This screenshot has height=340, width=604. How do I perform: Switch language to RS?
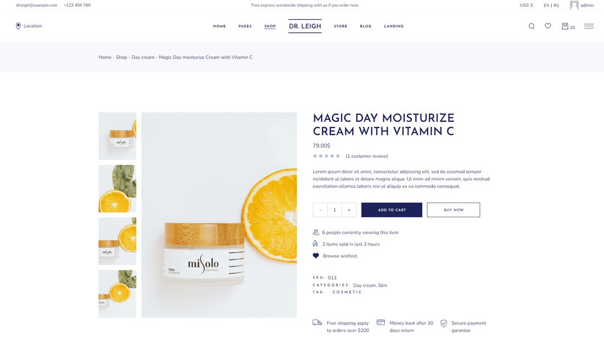(556, 5)
